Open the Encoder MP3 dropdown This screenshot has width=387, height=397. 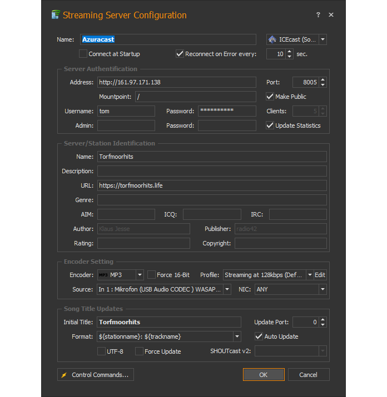[140, 275]
